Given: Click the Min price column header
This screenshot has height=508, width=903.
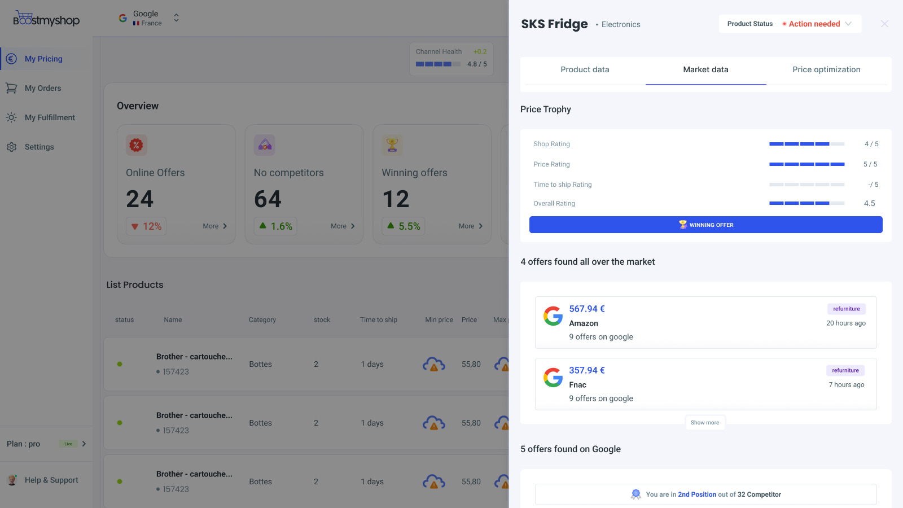Looking at the screenshot, I should coord(439,320).
